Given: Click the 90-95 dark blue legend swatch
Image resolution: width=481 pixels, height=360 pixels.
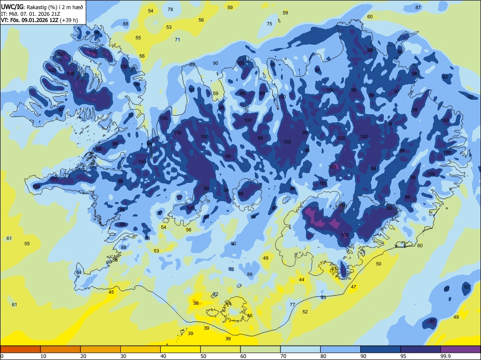Looking at the screenshot, I should (380, 349).
